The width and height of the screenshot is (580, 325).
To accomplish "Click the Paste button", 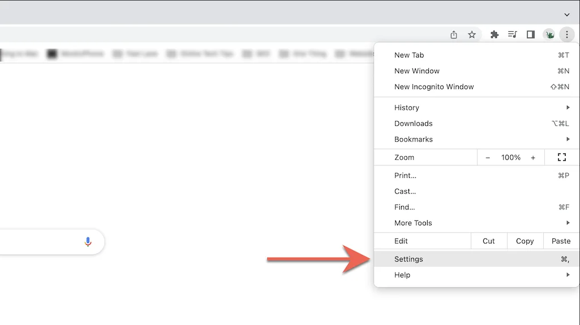I will tap(561, 241).
